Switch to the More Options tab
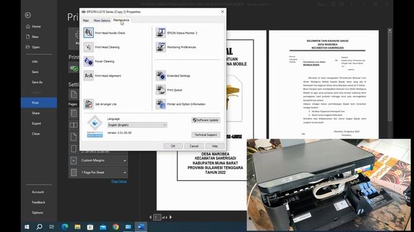 (x=102, y=20)
